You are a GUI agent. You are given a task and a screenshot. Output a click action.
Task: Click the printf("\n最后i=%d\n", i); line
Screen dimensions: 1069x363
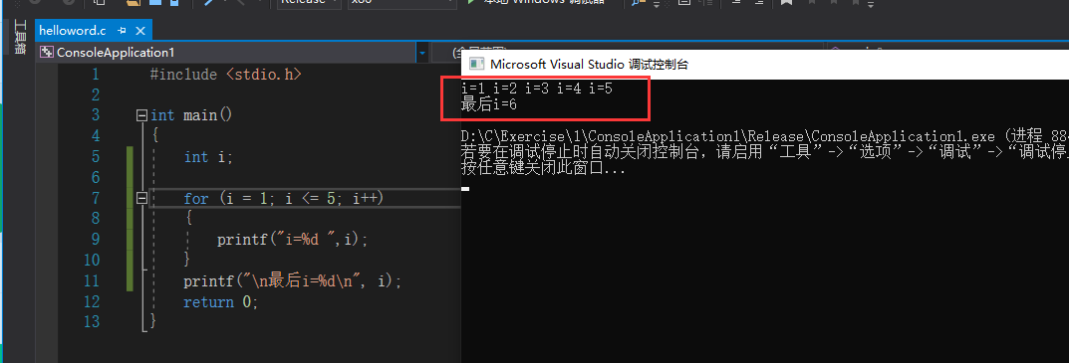click(293, 280)
